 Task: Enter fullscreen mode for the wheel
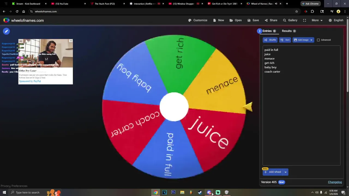[x=305, y=20]
